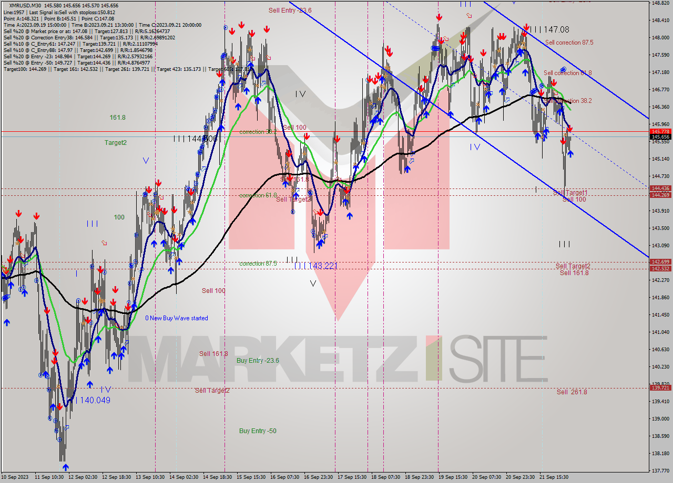Click the 'Sell 161.8' label above 'Buy Entry -23.6'

point(213,354)
